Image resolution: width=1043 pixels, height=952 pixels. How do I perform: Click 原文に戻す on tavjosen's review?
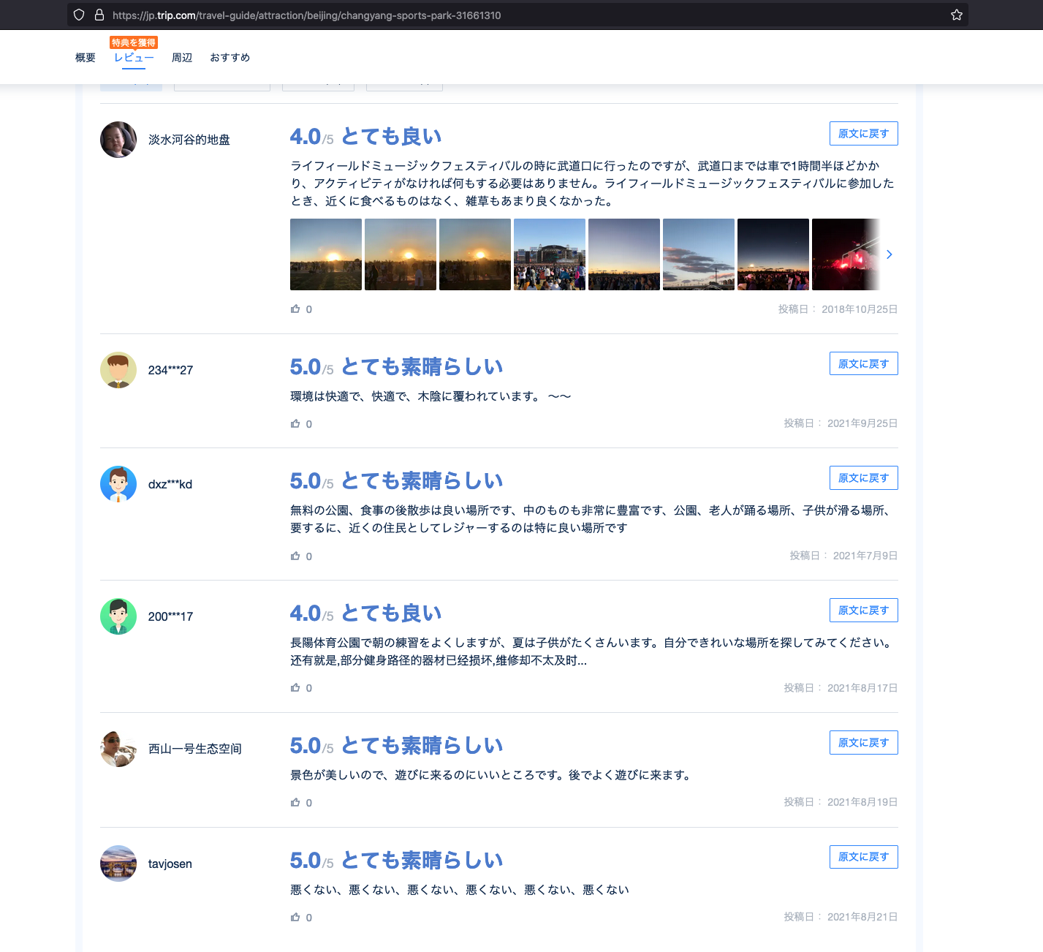(x=863, y=857)
